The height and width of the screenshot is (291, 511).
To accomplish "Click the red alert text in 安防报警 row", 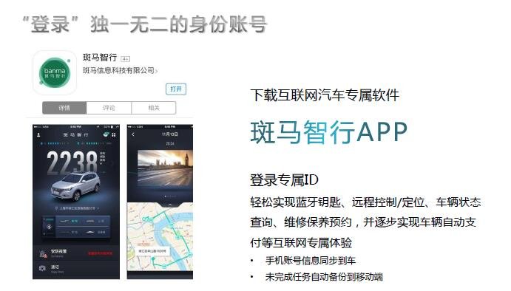I will tap(100, 253).
